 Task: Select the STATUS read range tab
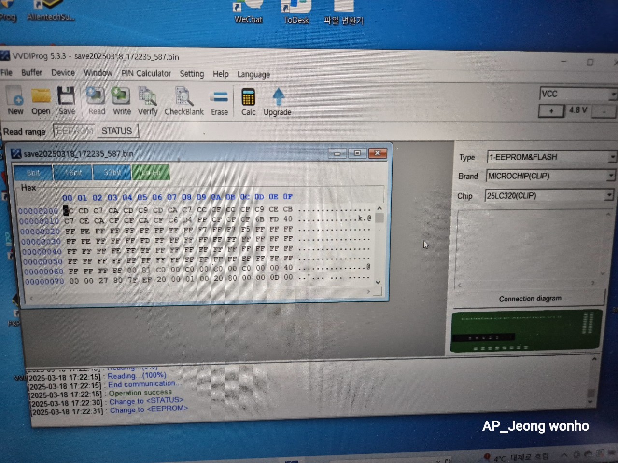click(x=117, y=131)
